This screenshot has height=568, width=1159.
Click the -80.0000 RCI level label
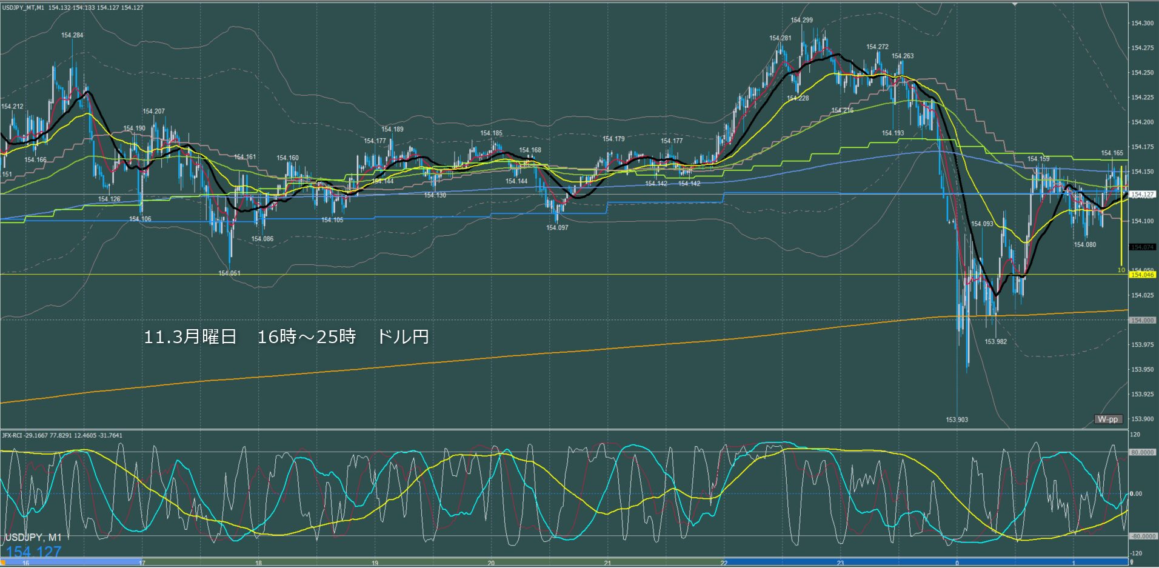pyautogui.click(x=1142, y=536)
